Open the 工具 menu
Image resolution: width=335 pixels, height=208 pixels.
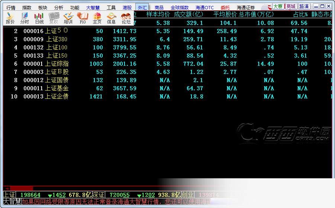pos(111,8)
